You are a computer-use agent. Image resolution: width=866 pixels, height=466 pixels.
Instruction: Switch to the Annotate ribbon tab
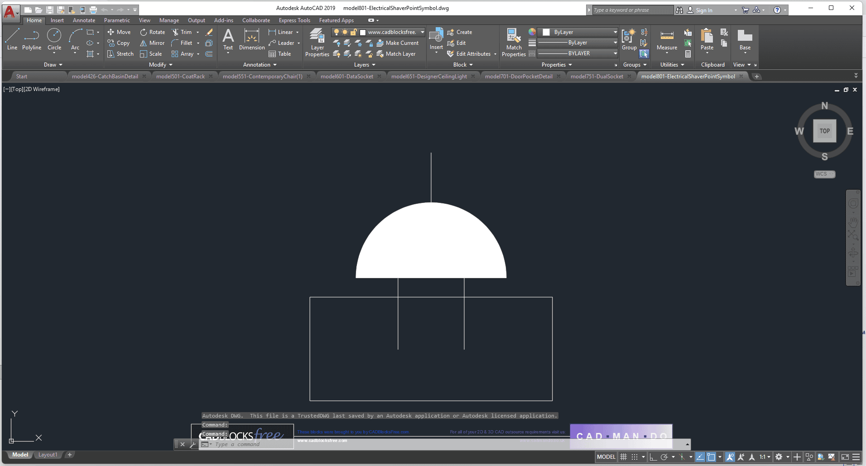84,20
